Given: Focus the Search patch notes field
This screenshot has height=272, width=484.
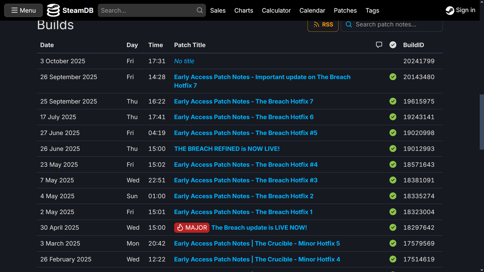Looking at the screenshot, I should (392, 25).
